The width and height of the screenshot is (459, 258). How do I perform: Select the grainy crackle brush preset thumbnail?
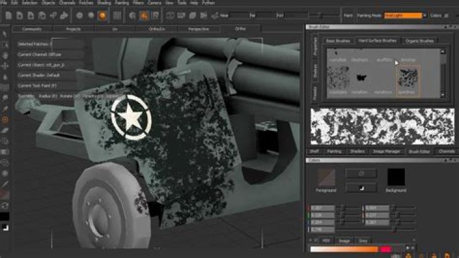point(338,77)
